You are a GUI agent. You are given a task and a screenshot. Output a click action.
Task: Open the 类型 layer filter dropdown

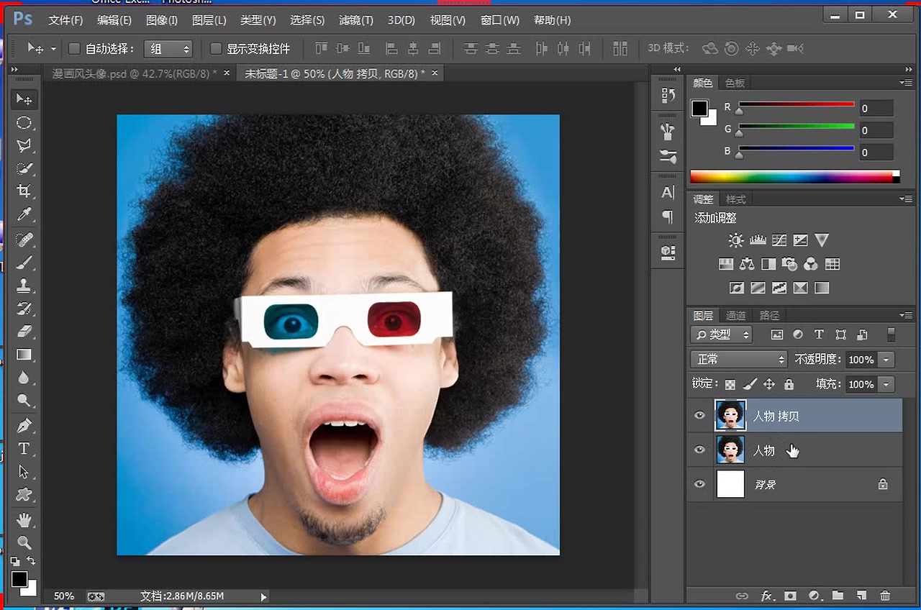[x=721, y=334]
